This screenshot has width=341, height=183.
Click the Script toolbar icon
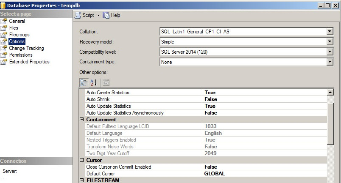(78, 15)
